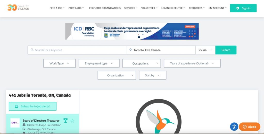Open Years of experience dropdown
The width and height of the screenshot is (264, 134).
192,63
